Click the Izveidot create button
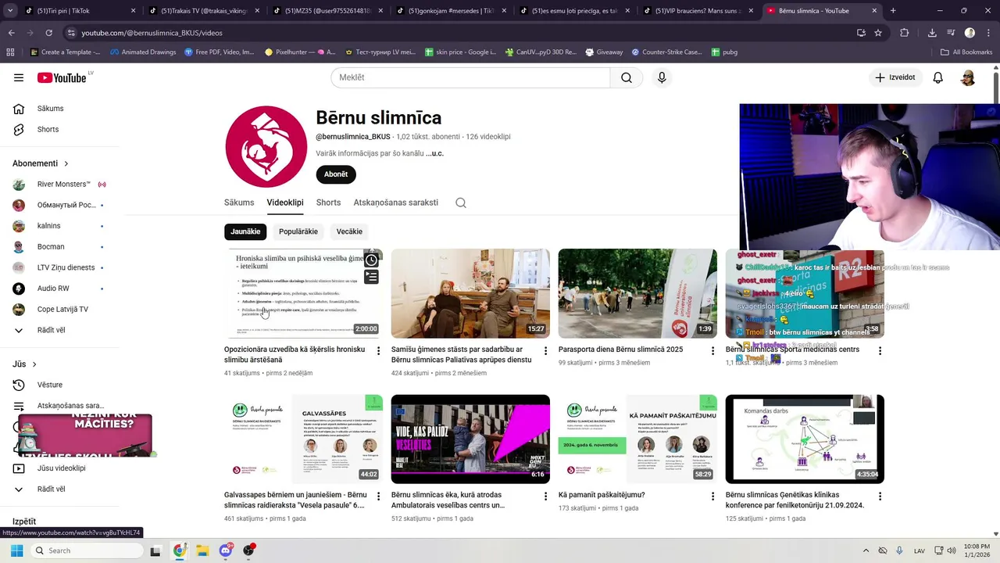1000x563 pixels. tap(896, 77)
